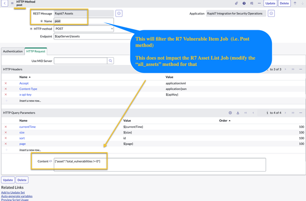Delete the currentTime query parameter row
The width and height of the screenshot is (306, 201).
pyautogui.click(x=6, y=127)
